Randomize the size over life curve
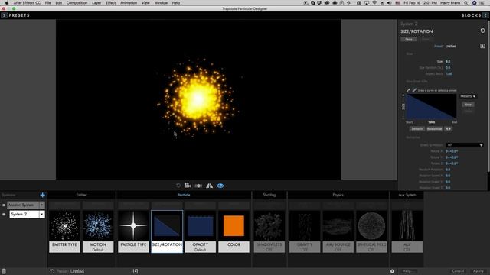Image resolution: width=490 pixels, height=275 pixels. point(434,129)
